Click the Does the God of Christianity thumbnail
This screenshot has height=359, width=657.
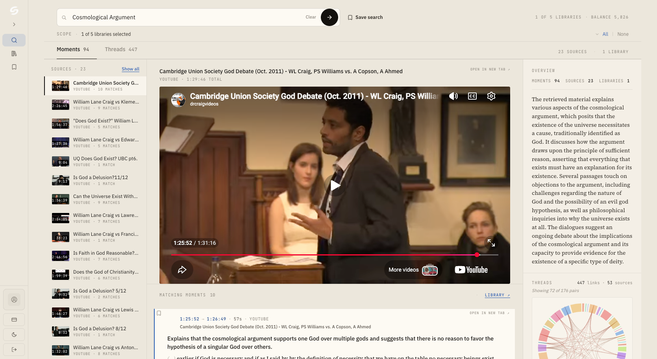tap(61, 275)
